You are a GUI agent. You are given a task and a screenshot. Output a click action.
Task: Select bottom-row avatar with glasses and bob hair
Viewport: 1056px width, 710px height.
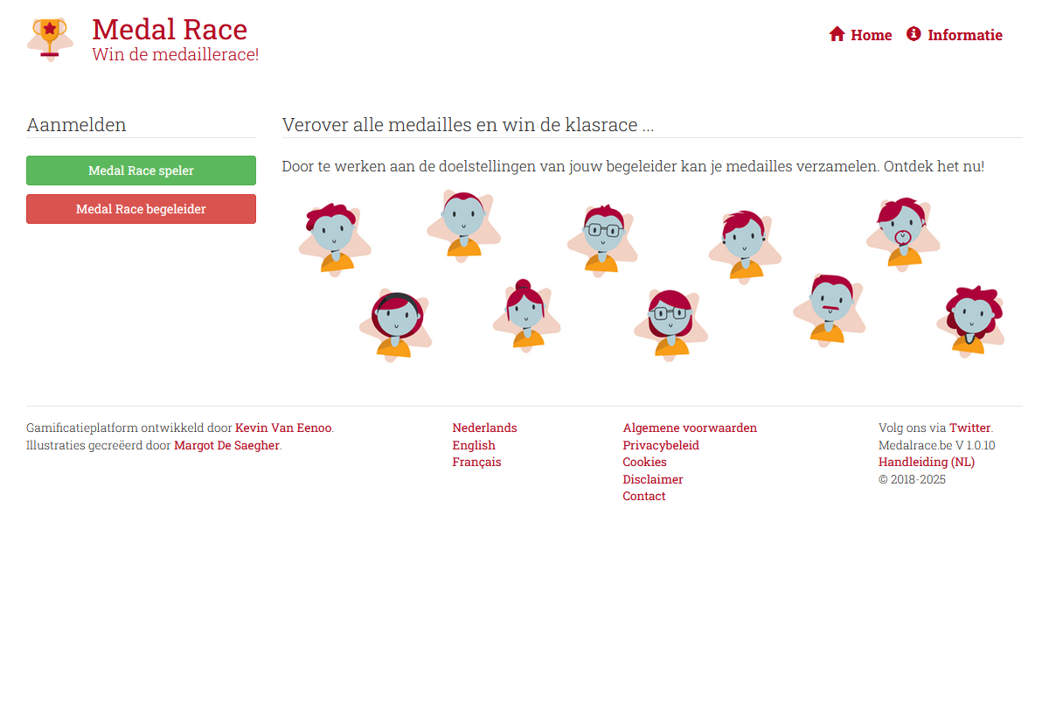[x=670, y=324]
